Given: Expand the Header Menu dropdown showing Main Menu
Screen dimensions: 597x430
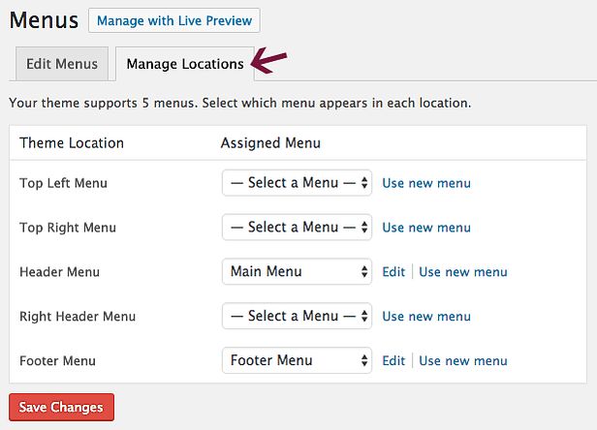Looking at the screenshot, I should [297, 272].
